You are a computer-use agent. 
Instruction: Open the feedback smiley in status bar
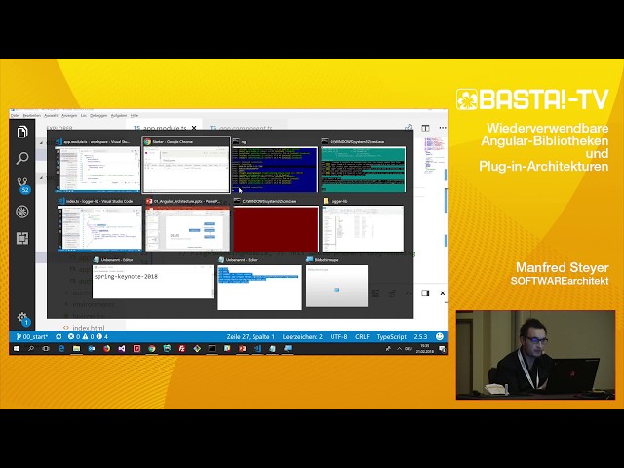click(x=440, y=336)
